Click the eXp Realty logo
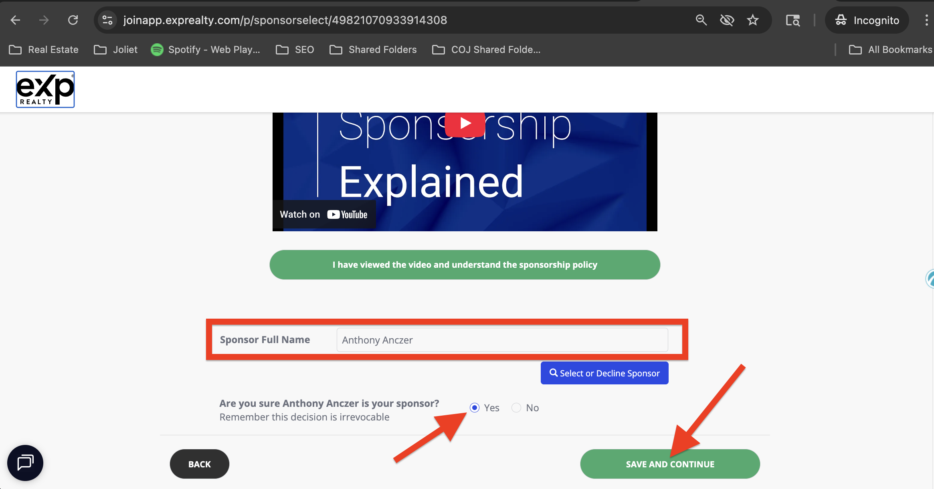This screenshot has height=489, width=934. click(x=45, y=89)
